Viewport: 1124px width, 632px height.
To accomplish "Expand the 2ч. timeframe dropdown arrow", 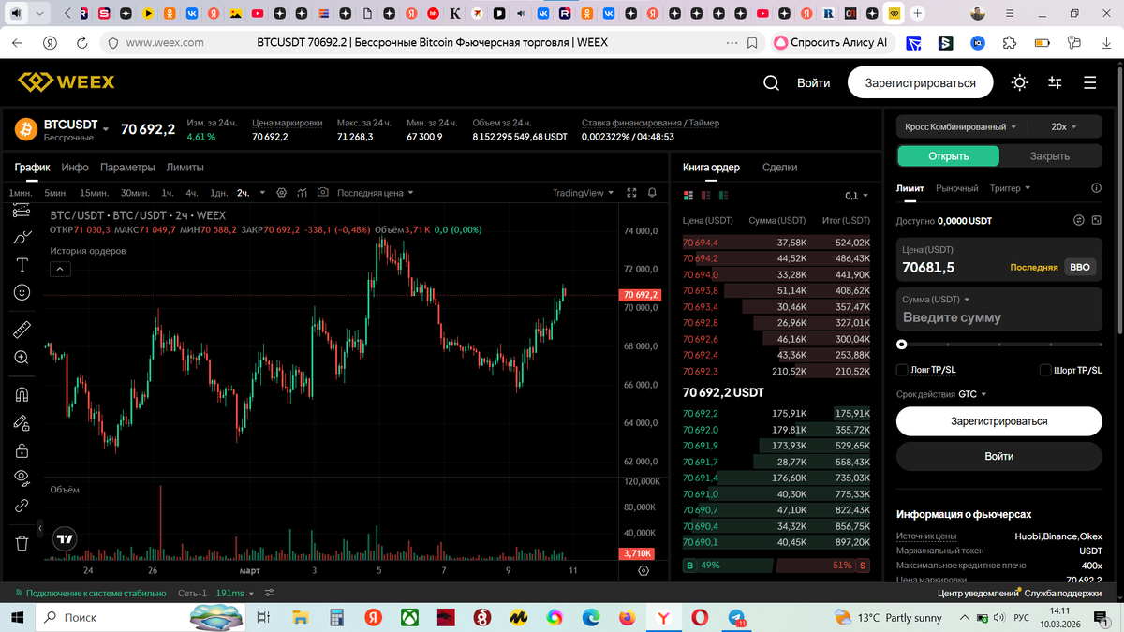I will pos(261,193).
